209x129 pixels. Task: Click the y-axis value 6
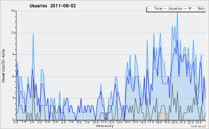[x=14, y=76]
